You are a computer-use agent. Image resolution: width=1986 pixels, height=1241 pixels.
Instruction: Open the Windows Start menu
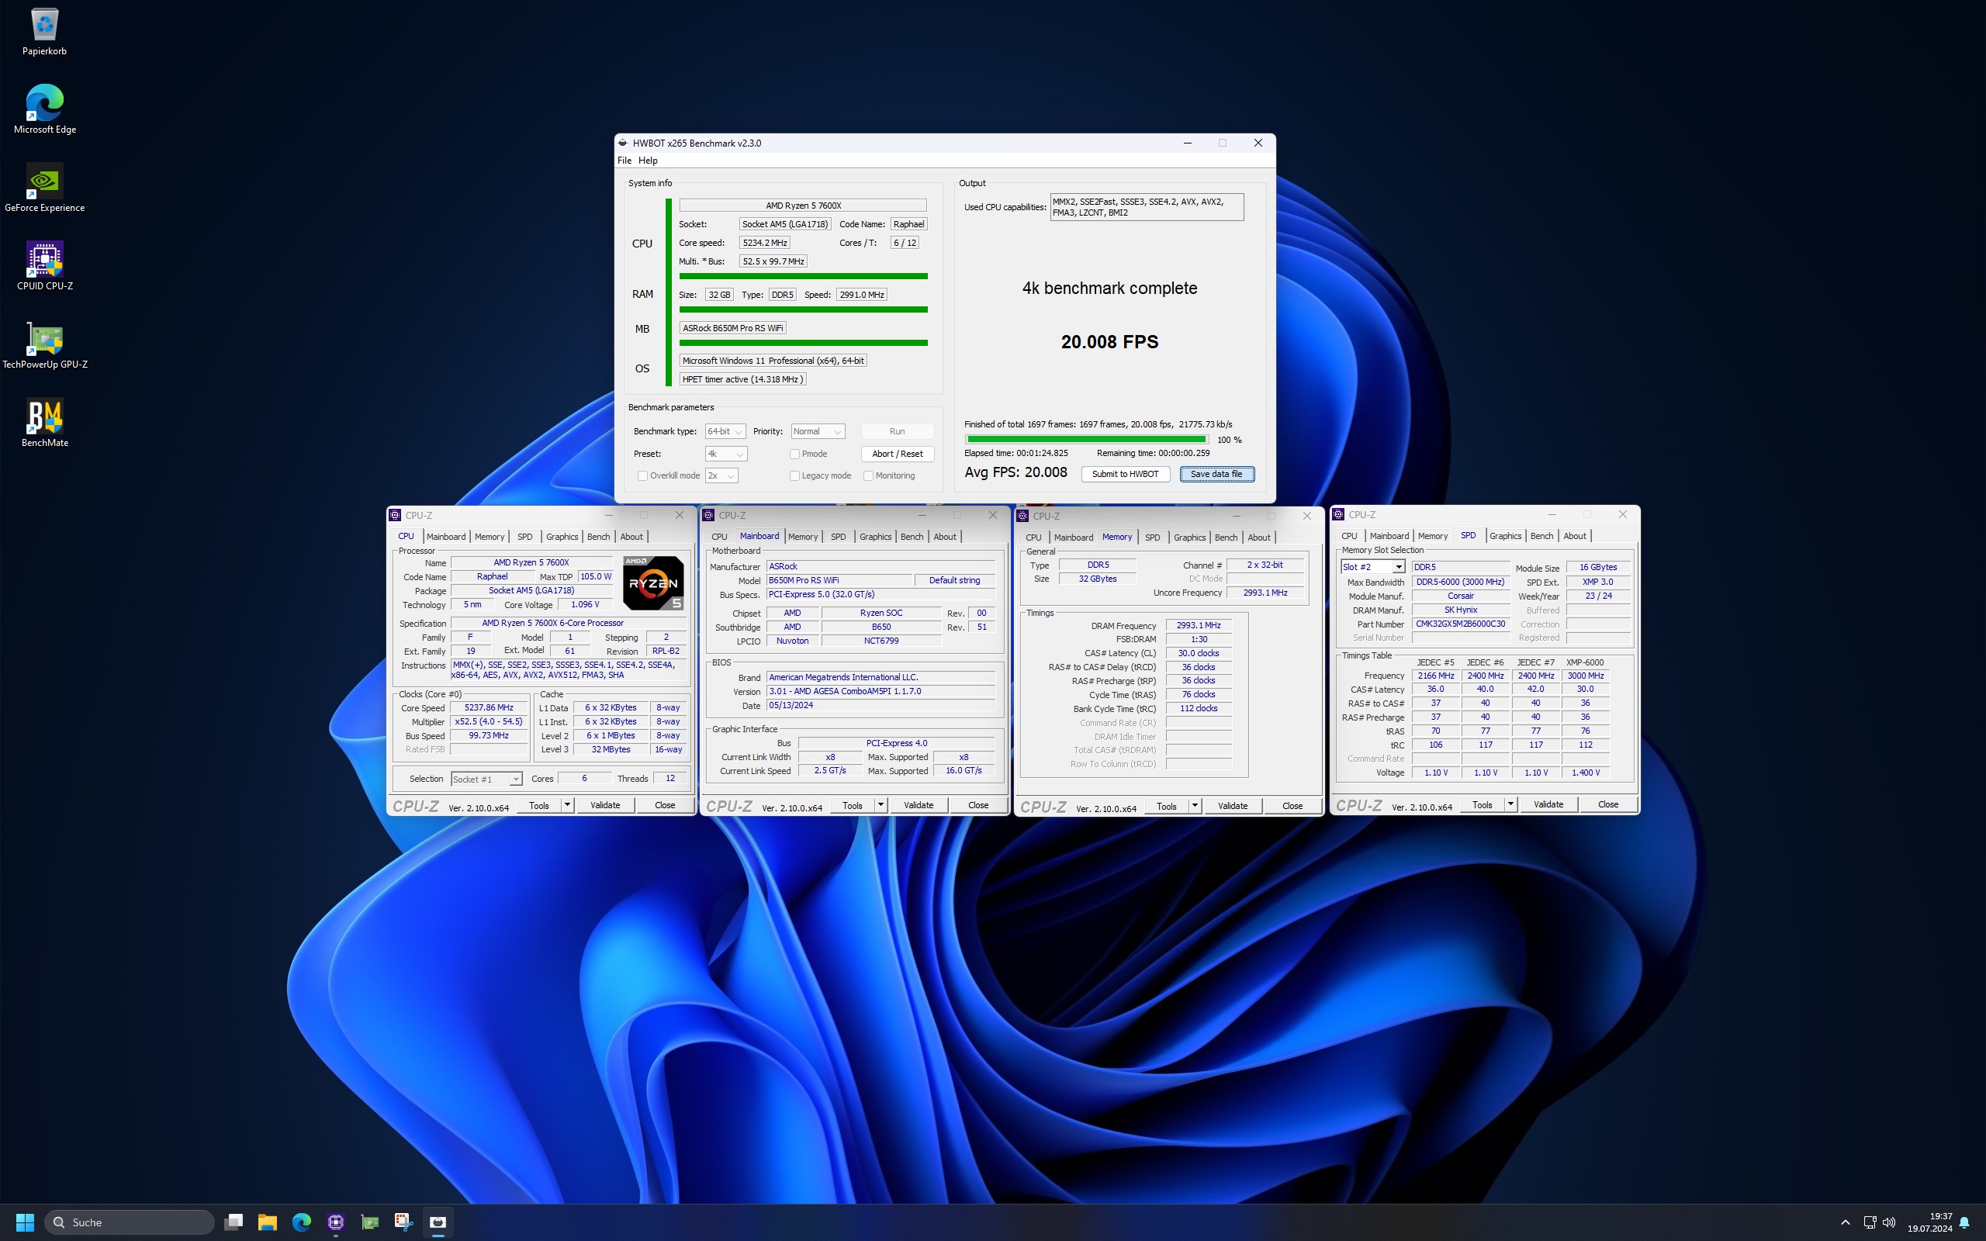25,1222
